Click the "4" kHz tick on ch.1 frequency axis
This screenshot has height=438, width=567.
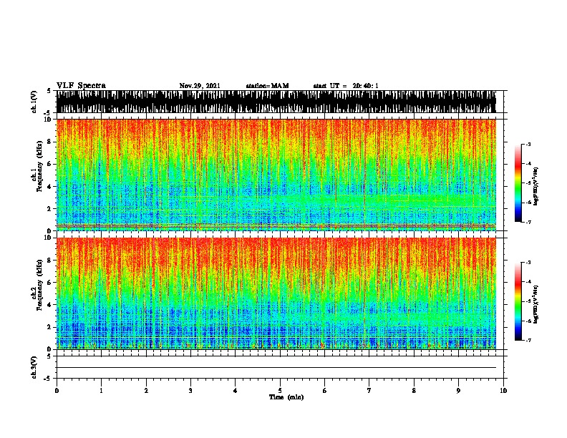coord(50,187)
